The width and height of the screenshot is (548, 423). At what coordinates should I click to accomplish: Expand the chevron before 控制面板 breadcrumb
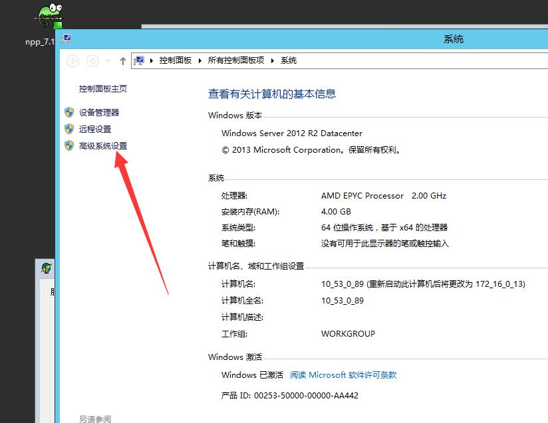tap(152, 60)
